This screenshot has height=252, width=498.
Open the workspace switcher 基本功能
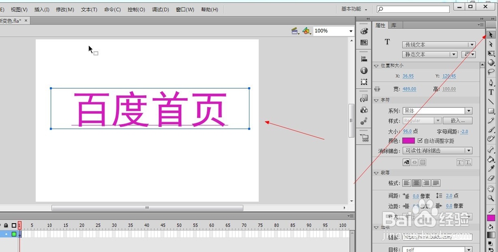coord(354,9)
